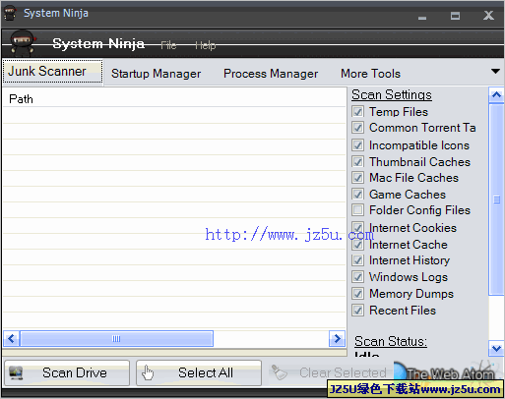The image size is (505, 399).
Task: Uncheck Windows Logs option
Action: pyautogui.click(x=357, y=277)
